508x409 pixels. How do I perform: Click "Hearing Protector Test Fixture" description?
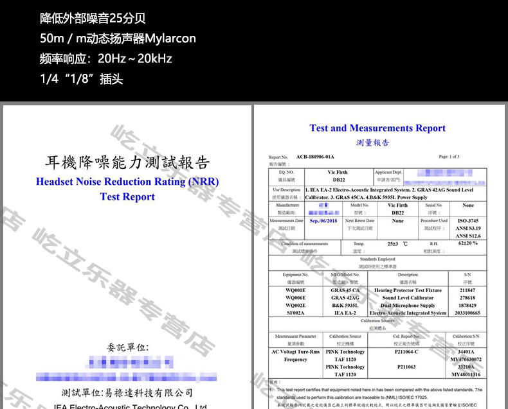pyautogui.click(x=408, y=290)
